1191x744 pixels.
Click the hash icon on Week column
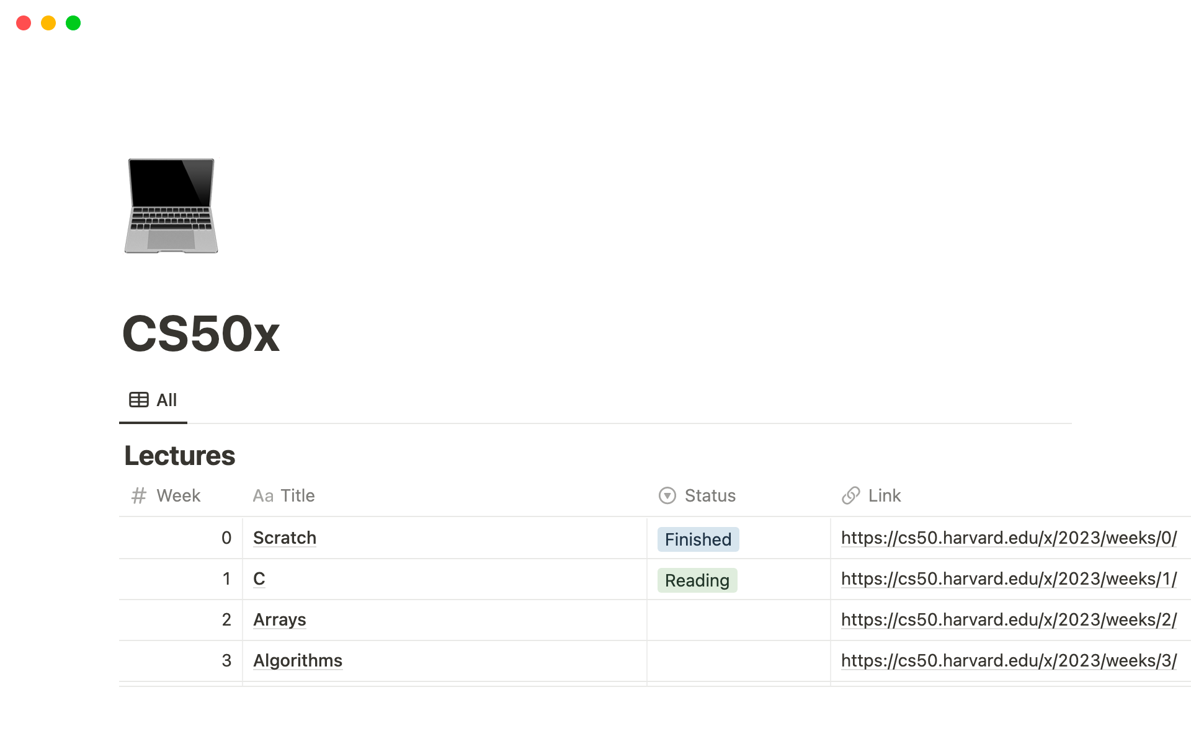pos(138,495)
